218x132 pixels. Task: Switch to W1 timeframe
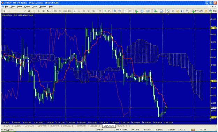click(89, 11)
